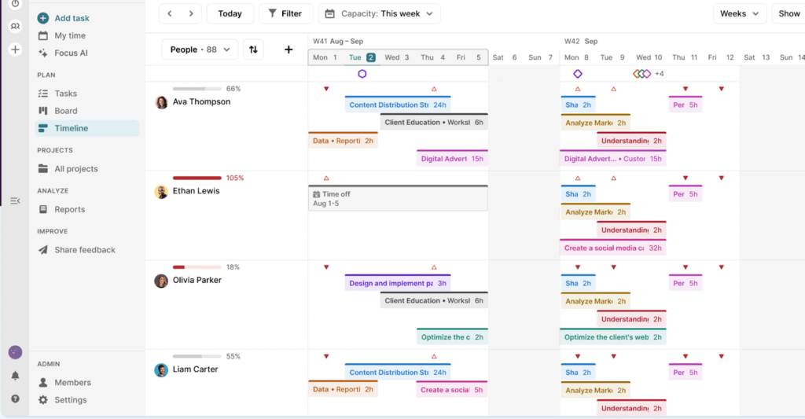Click the Today button
This screenshot has height=419, width=805.
(x=230, y=13)
